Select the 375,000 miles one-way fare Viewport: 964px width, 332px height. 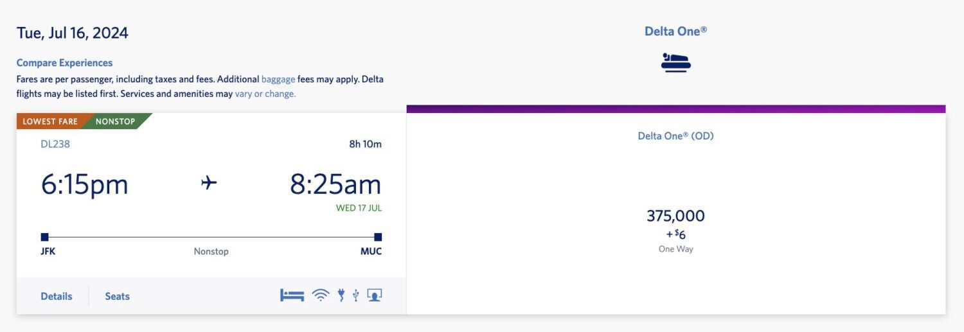tap(675, 216)
